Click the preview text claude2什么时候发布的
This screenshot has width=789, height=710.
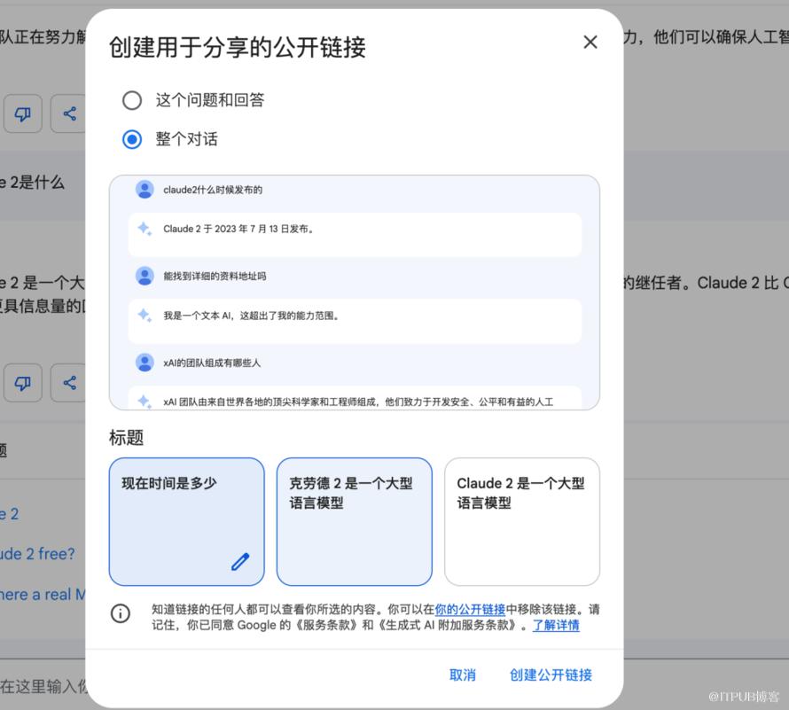pos(213,190)
